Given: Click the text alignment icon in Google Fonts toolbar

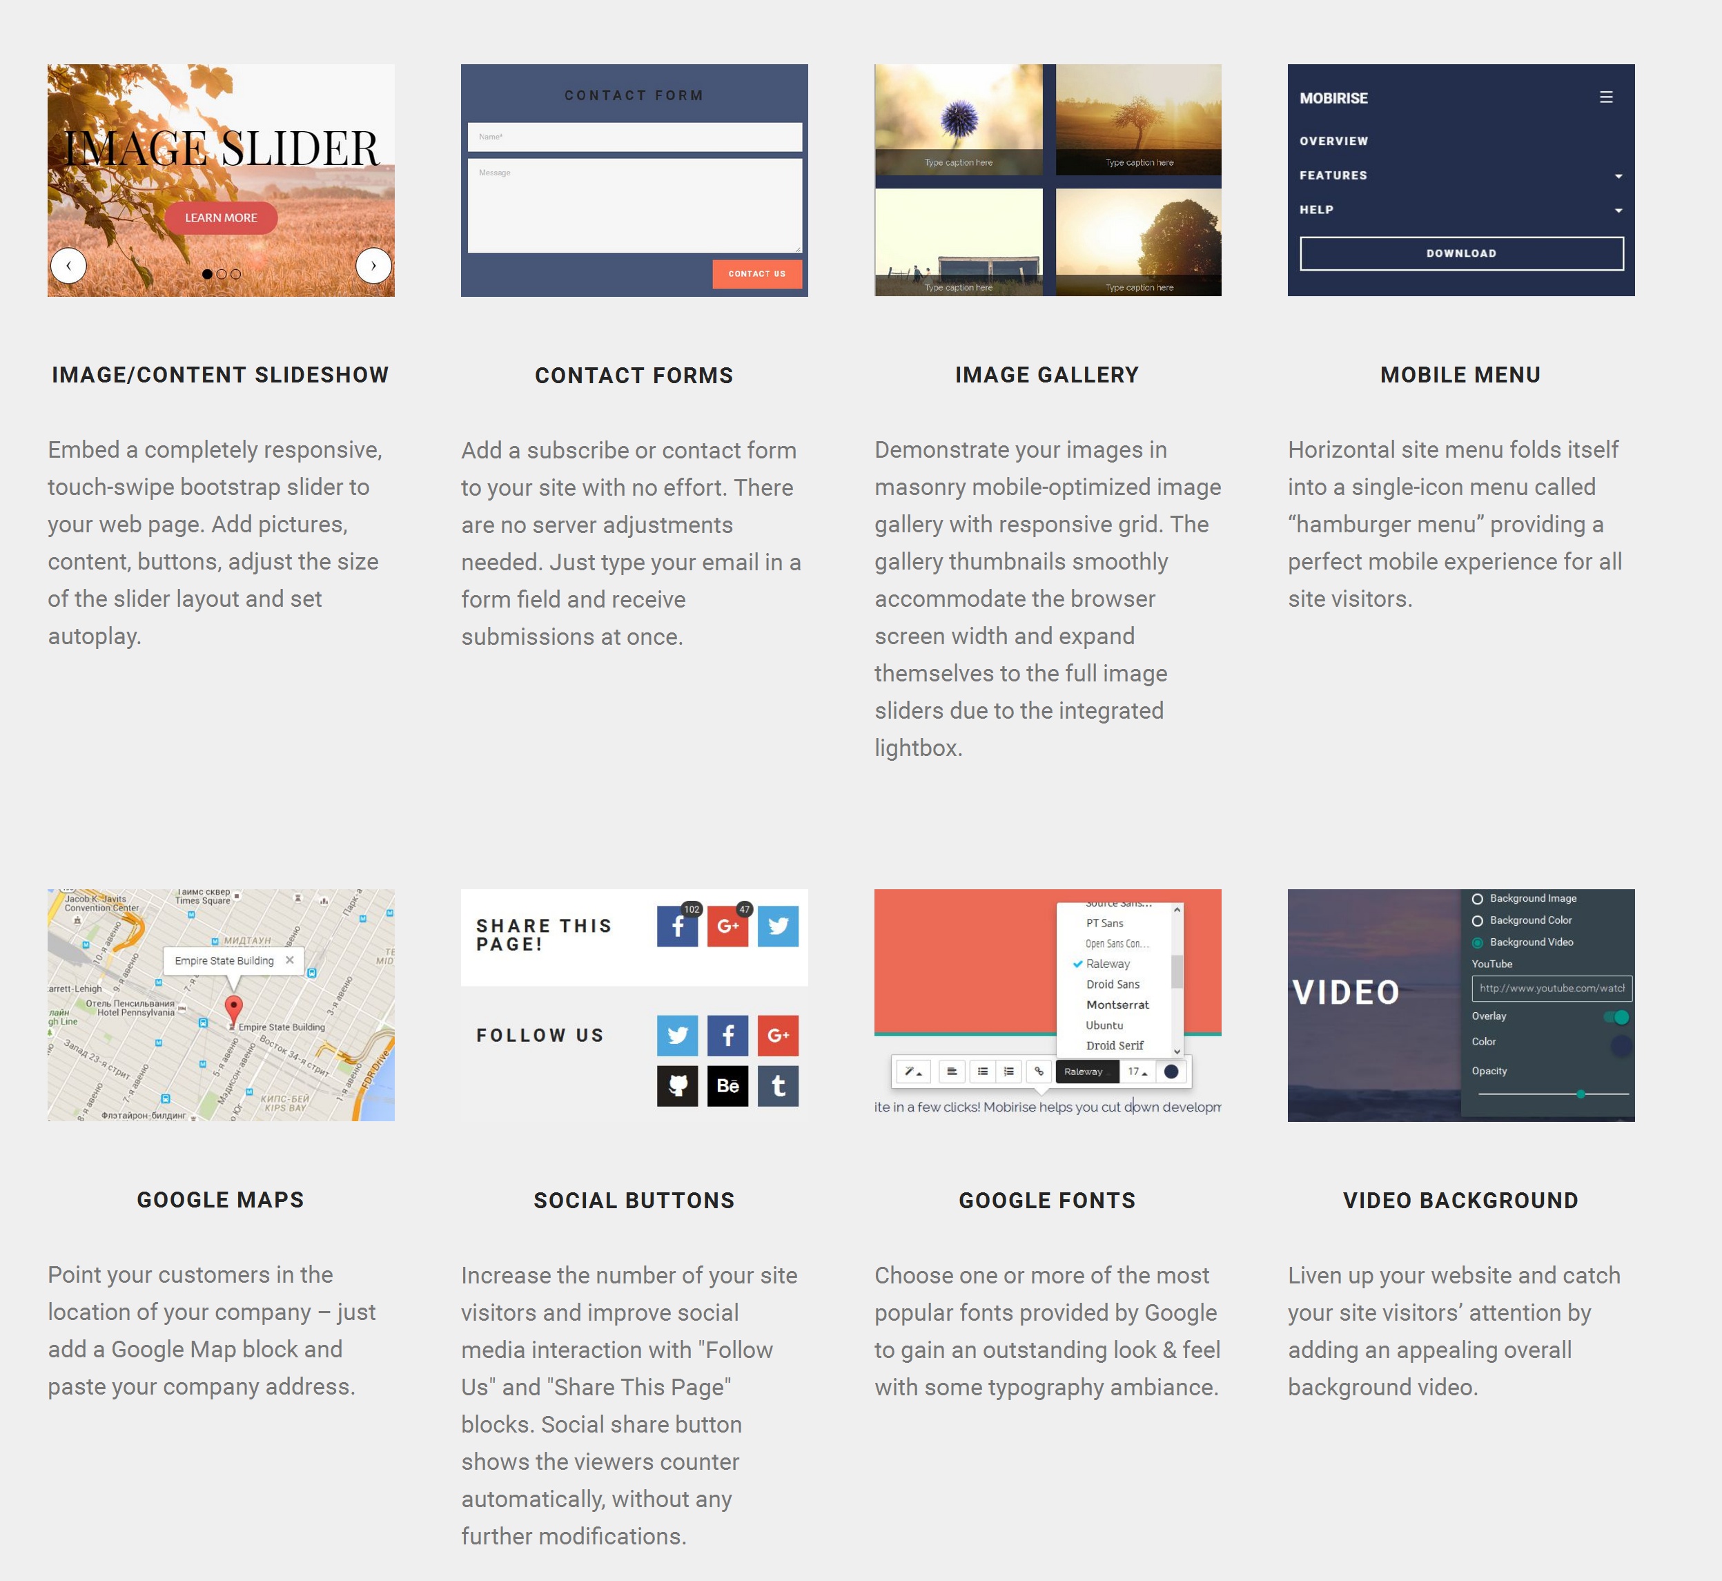Looking at the screenshot, I should click(950, 1071).
